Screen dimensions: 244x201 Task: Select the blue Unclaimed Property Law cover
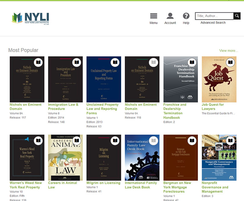pos(104,79)
